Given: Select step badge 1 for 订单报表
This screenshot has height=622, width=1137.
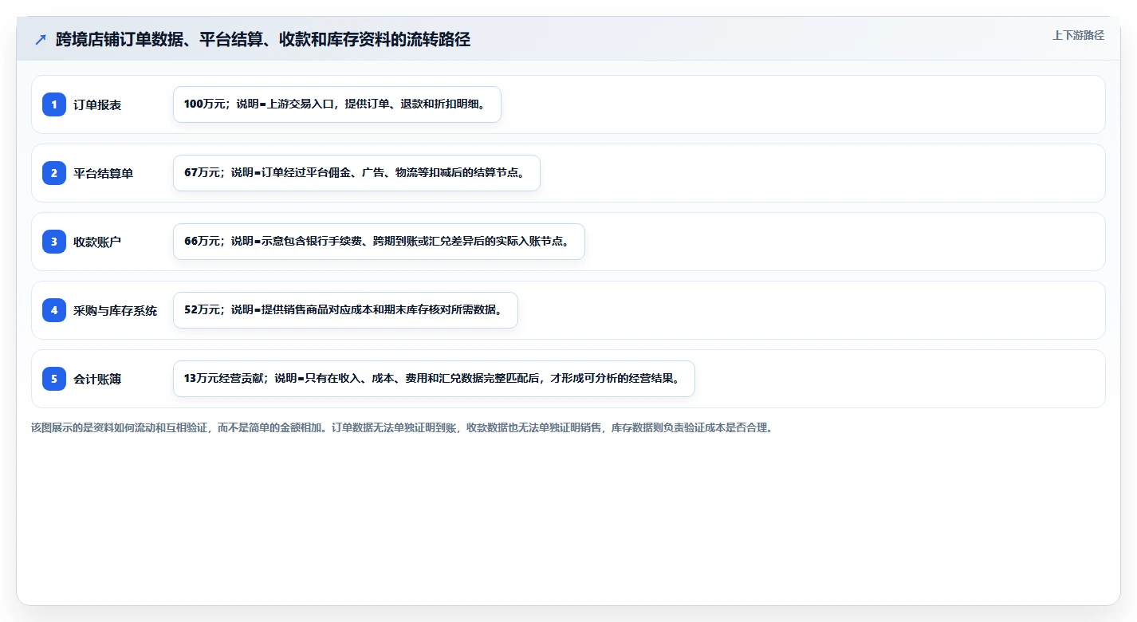Looking at the screenshot, I should pos(54,104).
